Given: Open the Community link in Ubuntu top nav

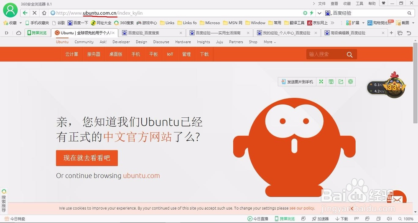Looking at the screenshot, I should pos(84,42).
